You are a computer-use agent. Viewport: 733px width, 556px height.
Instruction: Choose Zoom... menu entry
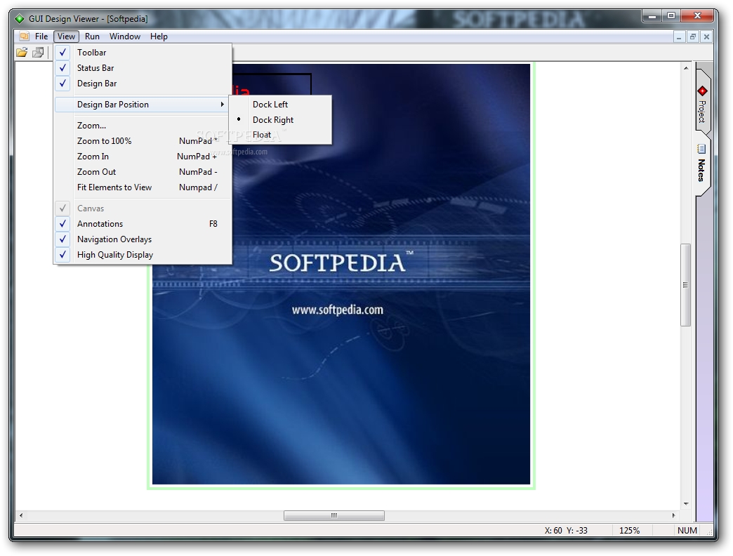tap(143, 125)
